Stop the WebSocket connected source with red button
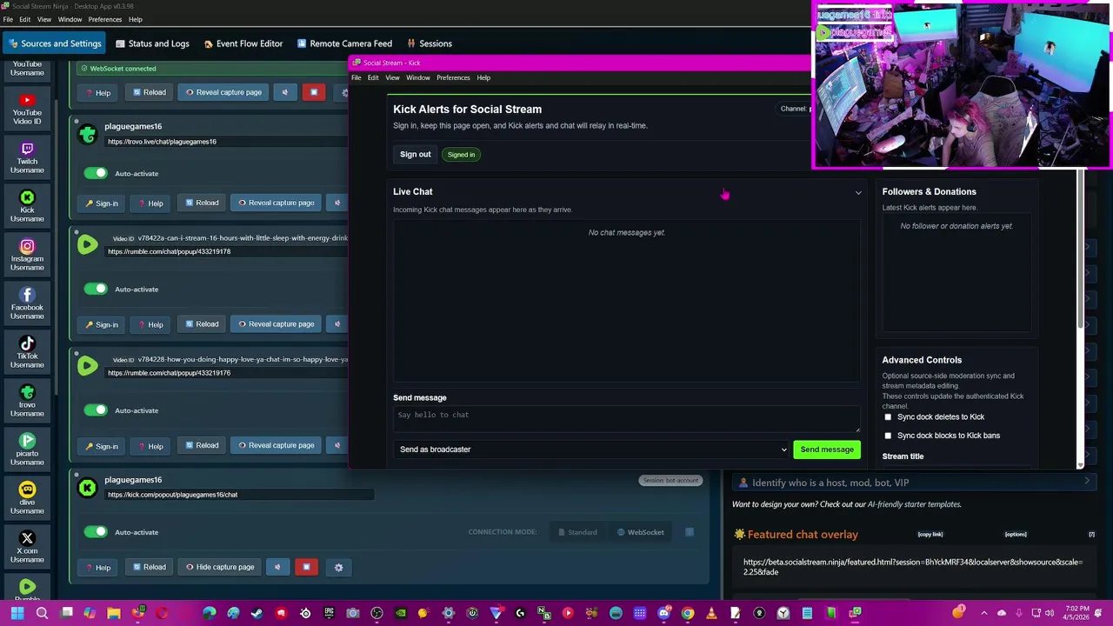 [x=313, y=92]
